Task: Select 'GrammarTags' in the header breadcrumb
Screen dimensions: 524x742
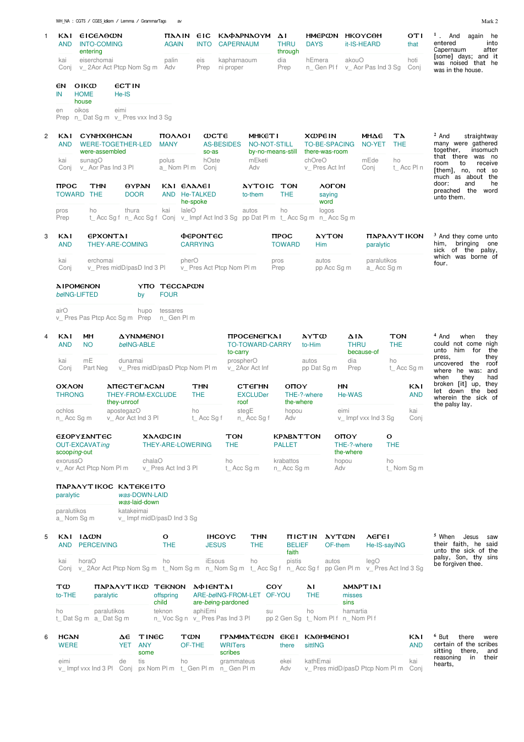Action: 154,21
